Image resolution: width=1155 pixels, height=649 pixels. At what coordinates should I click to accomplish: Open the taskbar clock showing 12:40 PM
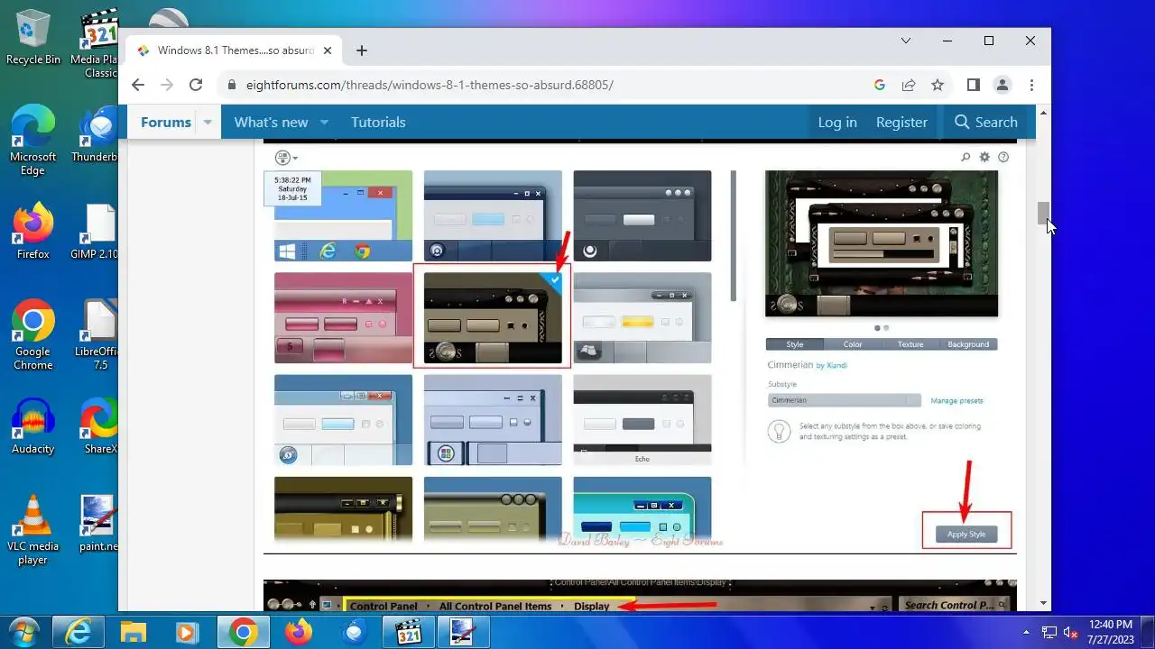[x=1110, y=632]
